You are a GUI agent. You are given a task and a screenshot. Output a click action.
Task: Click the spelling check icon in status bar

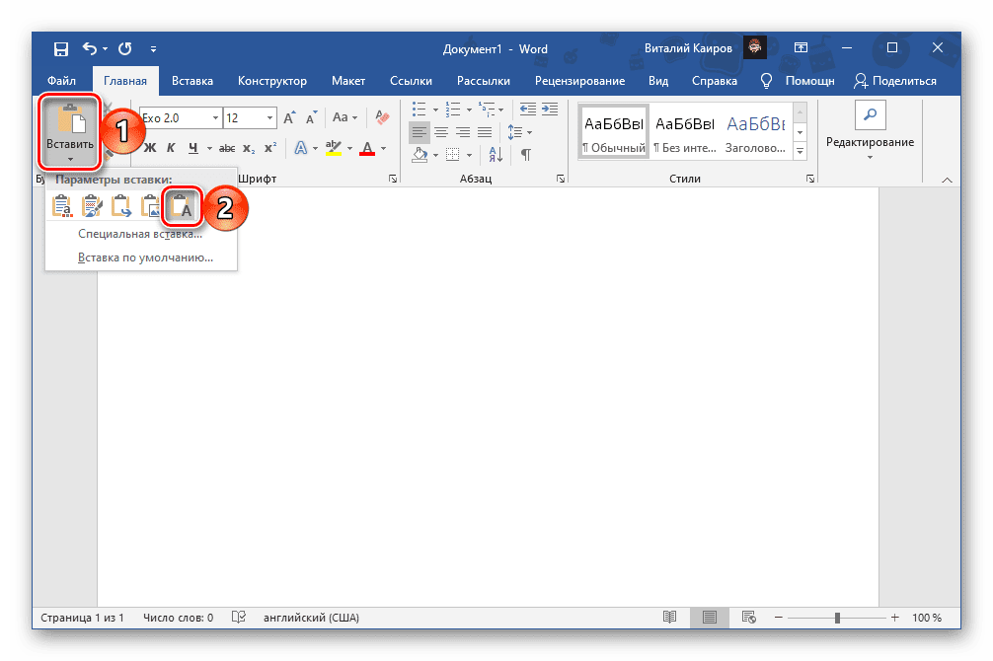[x=239, y=618]
